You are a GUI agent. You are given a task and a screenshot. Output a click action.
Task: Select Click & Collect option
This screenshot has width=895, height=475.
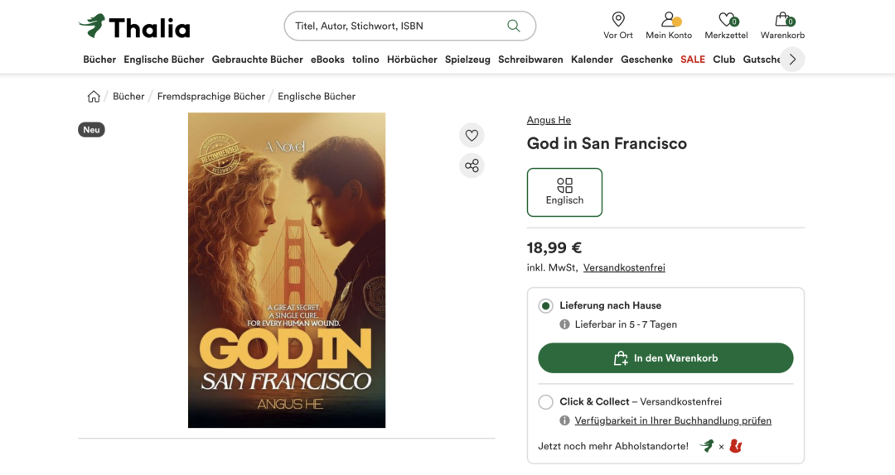[x=545, y=402]
